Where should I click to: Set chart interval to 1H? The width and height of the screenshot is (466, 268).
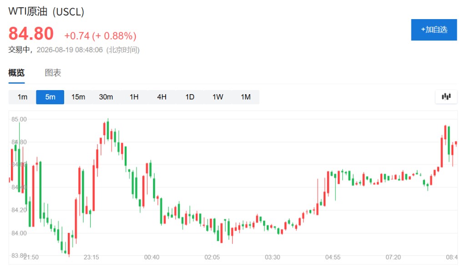[x=134, y=97]
